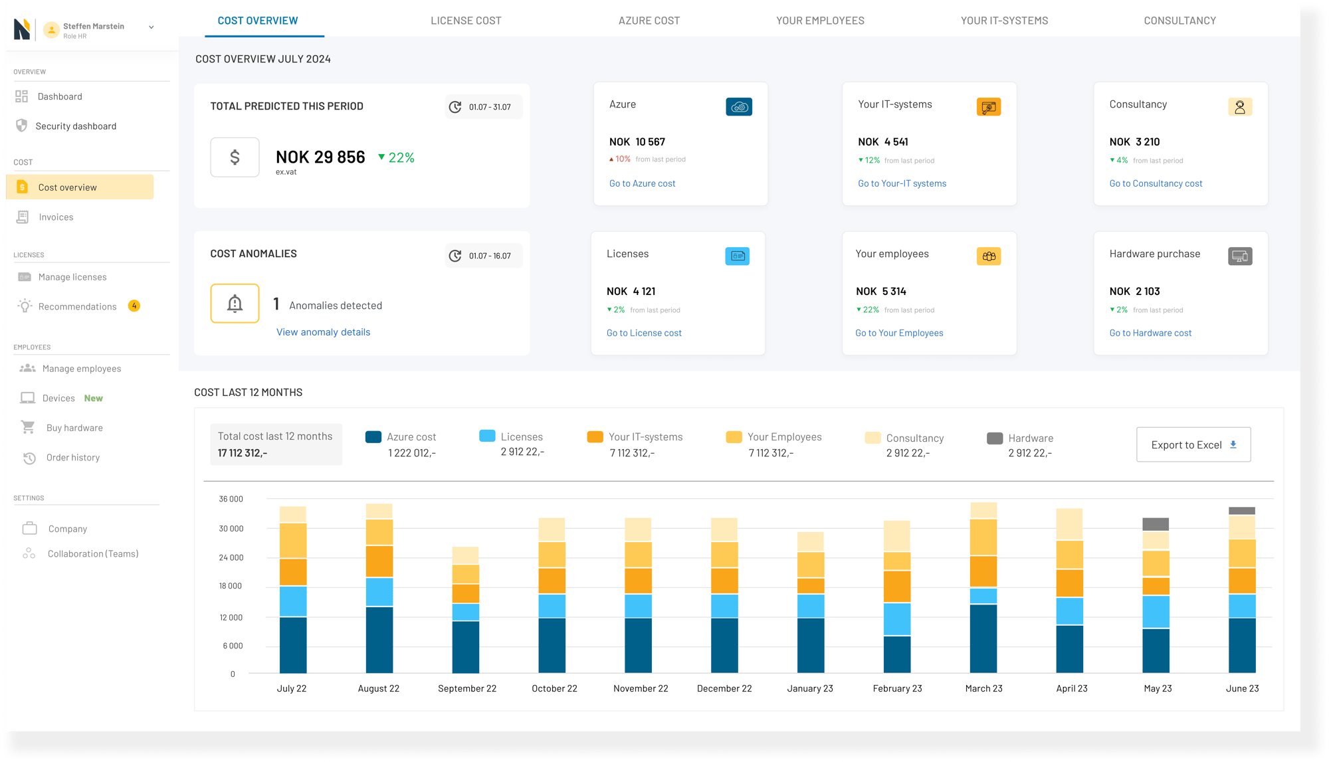The width and height of the screenshot is (1329, 762).
Task: Open Security dashboard from the sidebar
Action: (76, 126)
